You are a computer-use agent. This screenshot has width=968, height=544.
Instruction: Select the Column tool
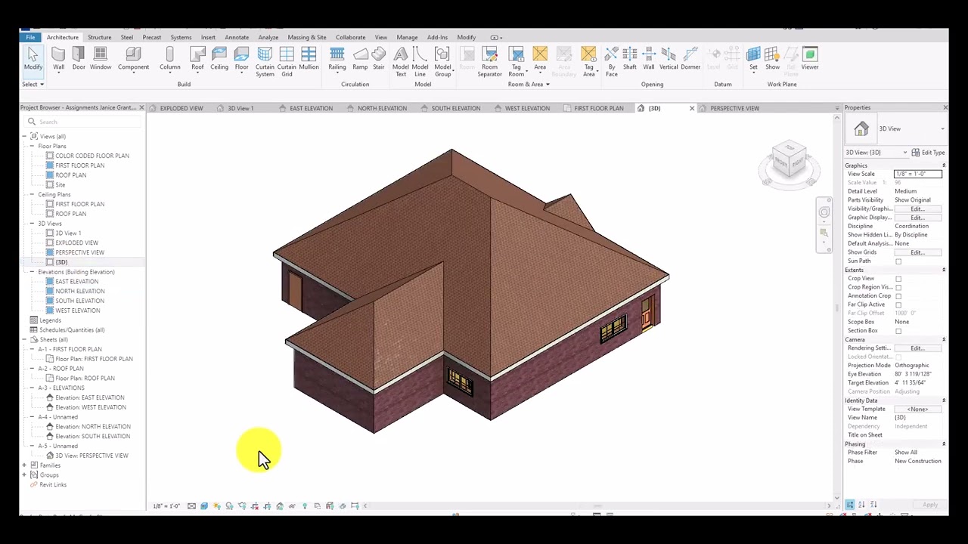coord(169,59)
